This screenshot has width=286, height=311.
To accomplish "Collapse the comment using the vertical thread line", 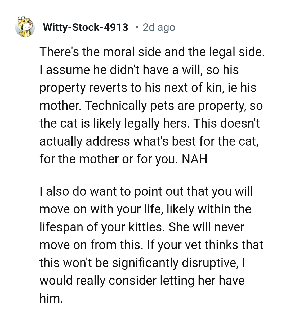I will click(25, 175).
